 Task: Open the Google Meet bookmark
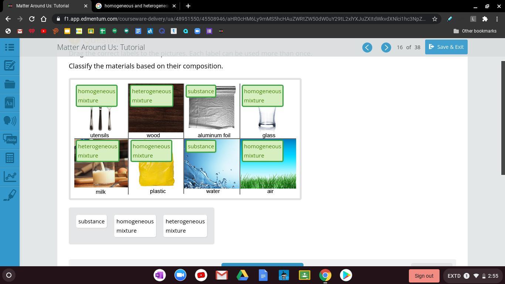click(x=126, y=31)
